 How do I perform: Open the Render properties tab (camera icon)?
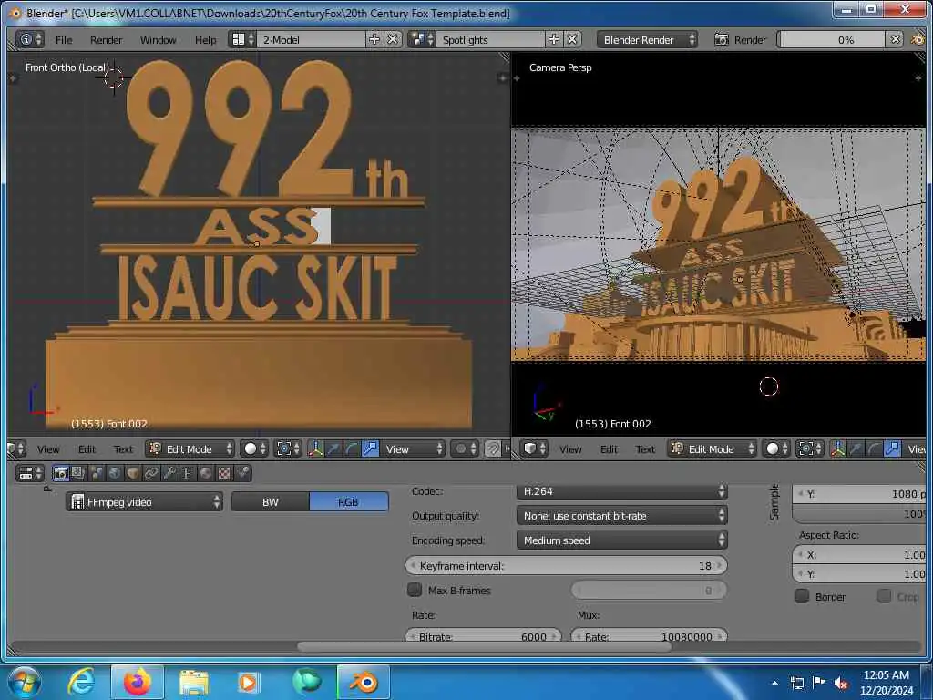click(60, 473)
